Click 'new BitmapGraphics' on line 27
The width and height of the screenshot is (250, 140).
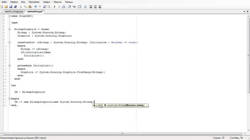coord(38,102)
